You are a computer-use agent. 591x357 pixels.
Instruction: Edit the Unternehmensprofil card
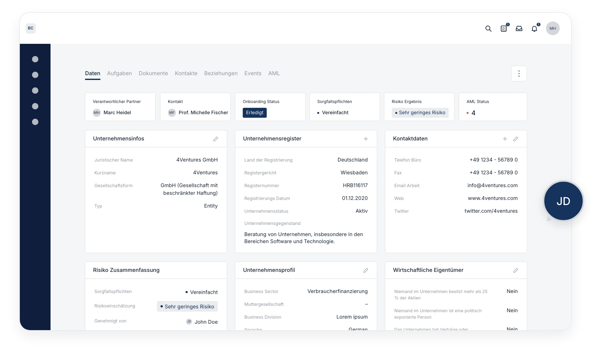(x=366, y=270)
